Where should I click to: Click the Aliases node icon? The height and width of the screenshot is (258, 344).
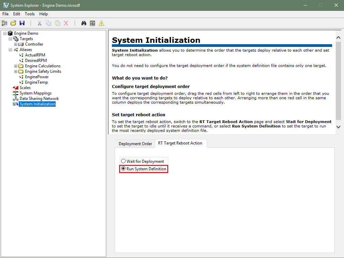(16, 50)
